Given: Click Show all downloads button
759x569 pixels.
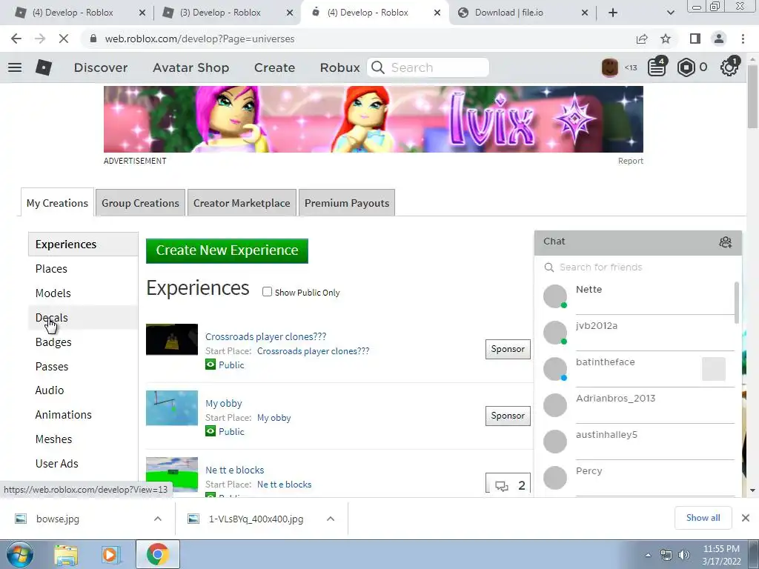Looking at the screenshot, I should tap(703, 518).
